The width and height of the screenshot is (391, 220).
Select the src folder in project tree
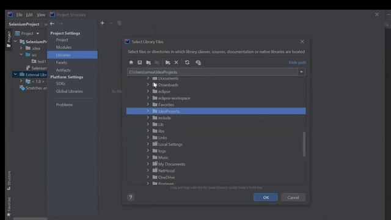click(x=31, y=55)
